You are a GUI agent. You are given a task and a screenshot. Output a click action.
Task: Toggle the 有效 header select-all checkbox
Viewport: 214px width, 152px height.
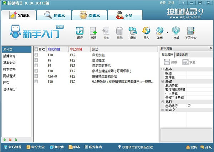tap(36, 49)
